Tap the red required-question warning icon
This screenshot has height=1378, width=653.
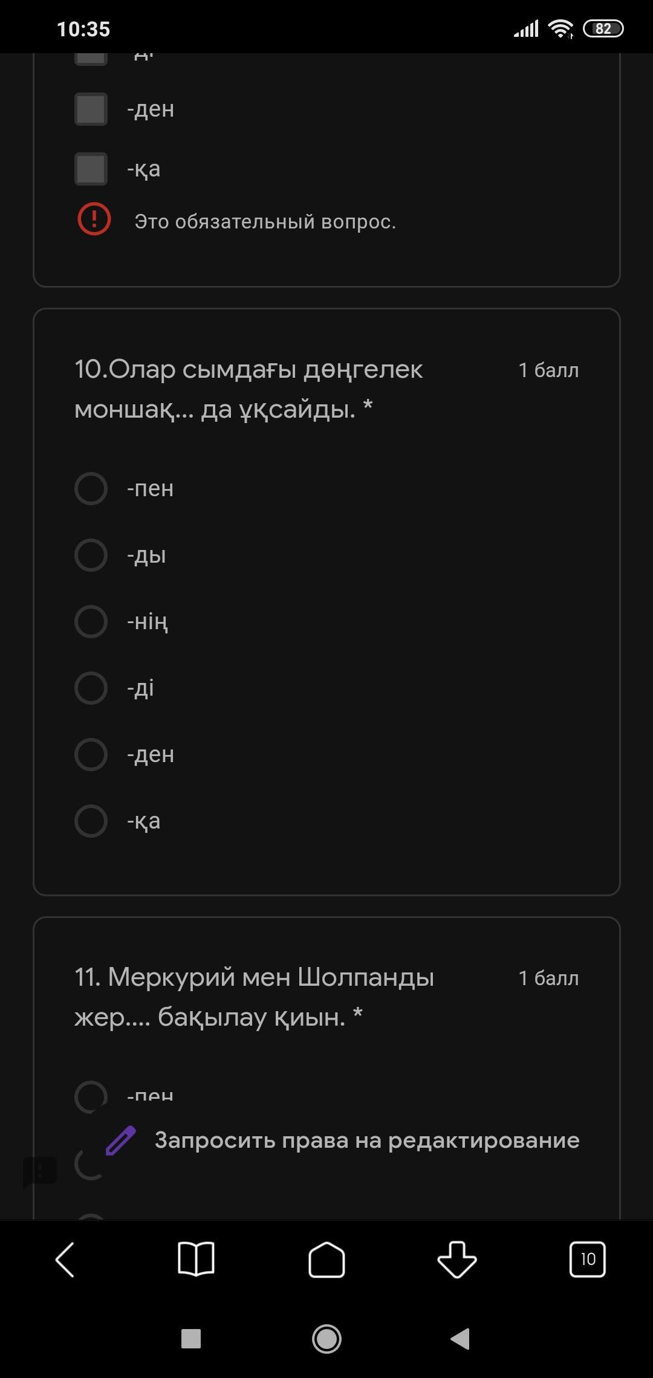click(94, 219)
